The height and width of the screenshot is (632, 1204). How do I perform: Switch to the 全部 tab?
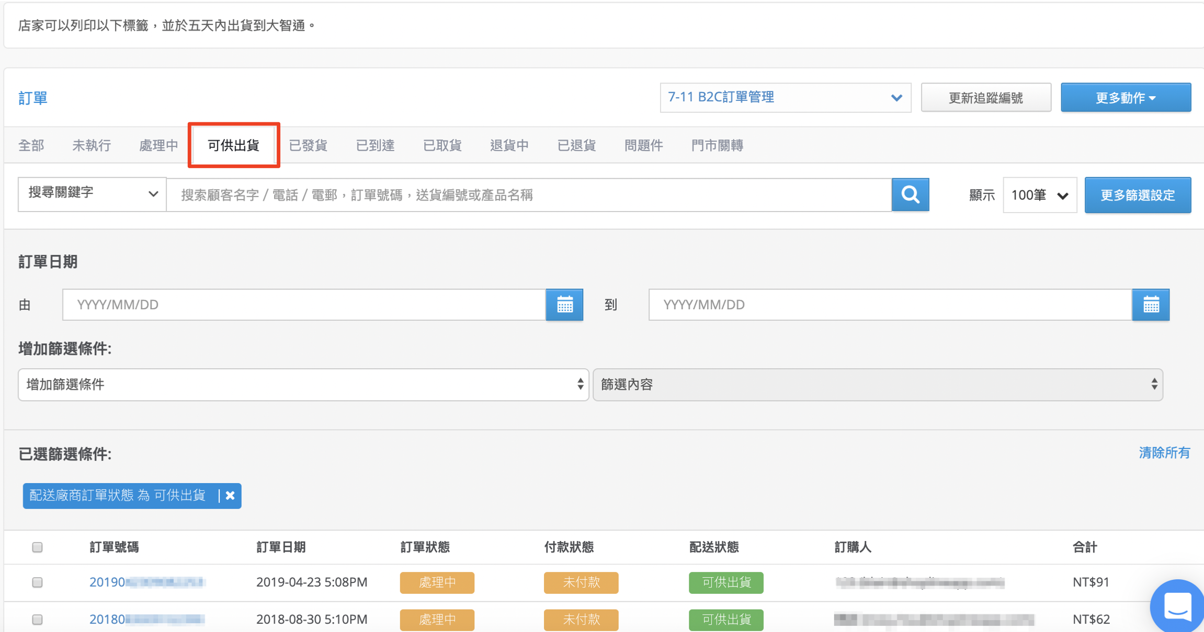31,145
